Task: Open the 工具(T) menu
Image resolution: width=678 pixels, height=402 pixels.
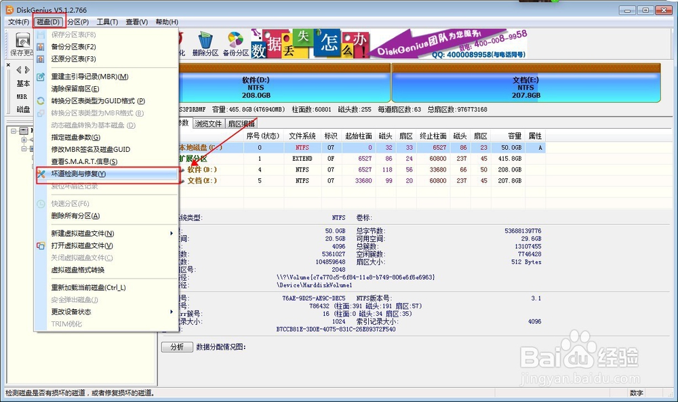Action: 107,22
